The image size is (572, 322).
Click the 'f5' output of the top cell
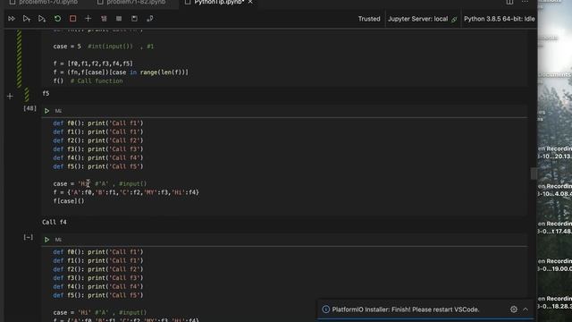point(46,93)
